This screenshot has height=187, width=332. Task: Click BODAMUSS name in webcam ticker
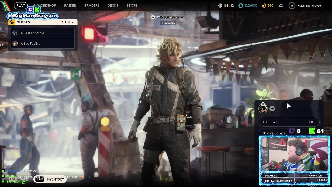pyautogui.click(x=271, y=176)
